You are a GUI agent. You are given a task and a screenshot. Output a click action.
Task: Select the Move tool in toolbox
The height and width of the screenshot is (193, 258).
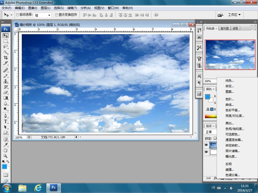pos(6,35)
